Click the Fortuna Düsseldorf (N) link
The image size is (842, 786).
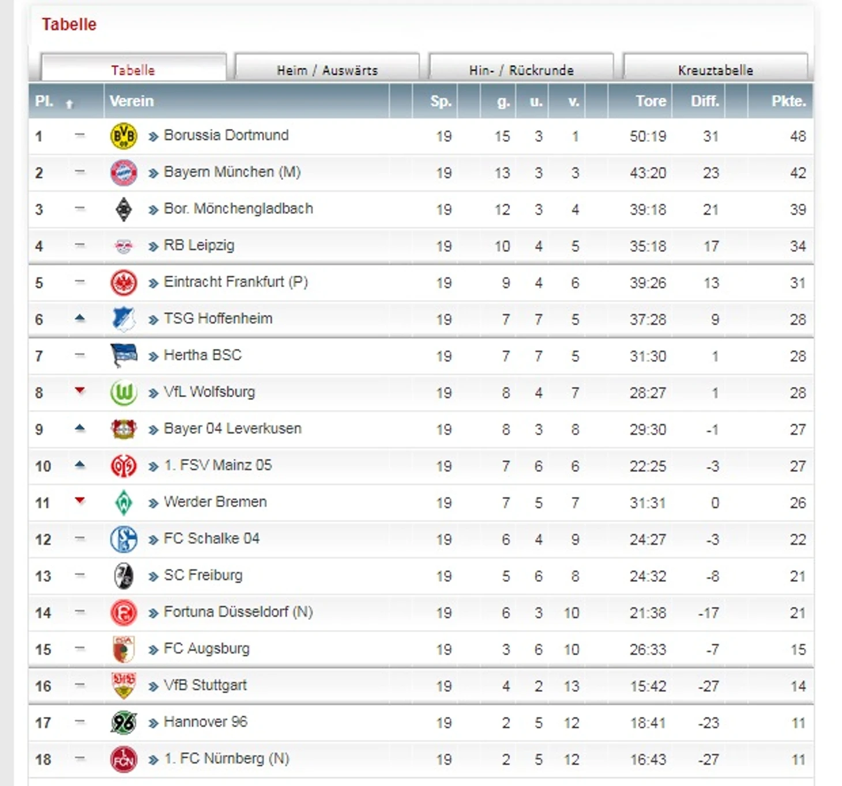pyautogui.click(x=238, y=612)
